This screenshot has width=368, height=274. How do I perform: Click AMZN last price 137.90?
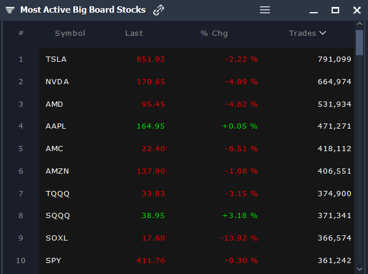(x=151, y=171)
